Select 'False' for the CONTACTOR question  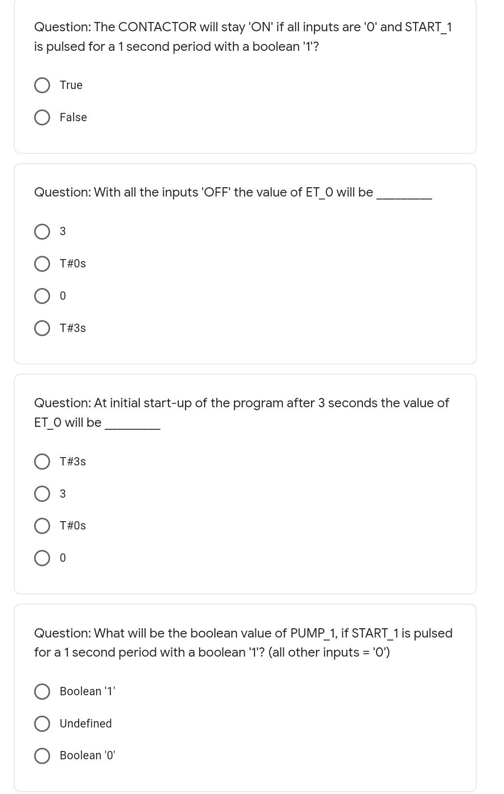[x=42, y=117]
